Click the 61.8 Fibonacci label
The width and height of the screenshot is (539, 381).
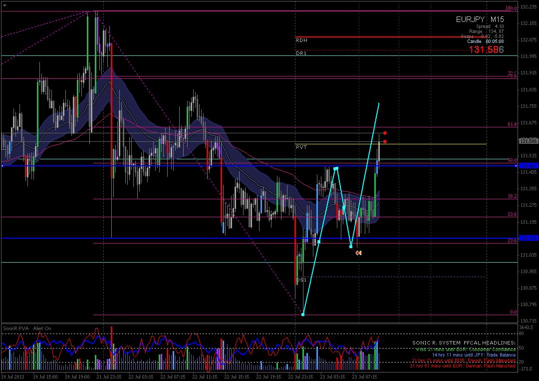pyautogui.click(x=512, y=124)
